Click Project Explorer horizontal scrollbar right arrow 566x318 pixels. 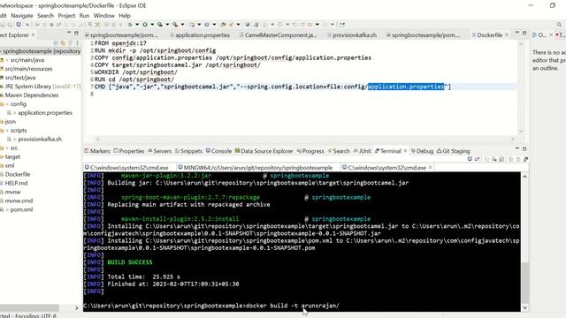pos(77,307)
